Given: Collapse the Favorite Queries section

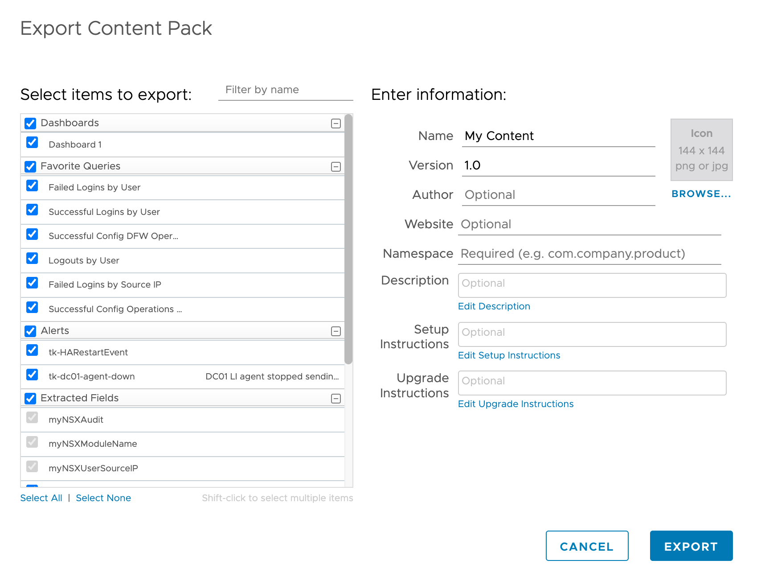Looking at the screenshot, I should (x=336, y=167).
